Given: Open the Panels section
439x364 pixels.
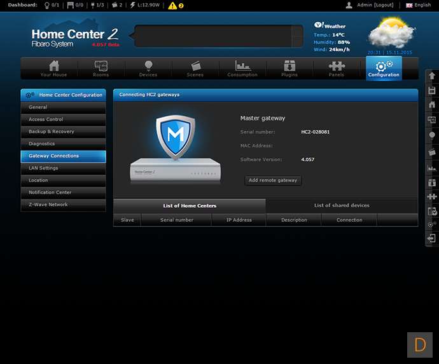Looking at the screenshot, I should [x=337, y=69].
